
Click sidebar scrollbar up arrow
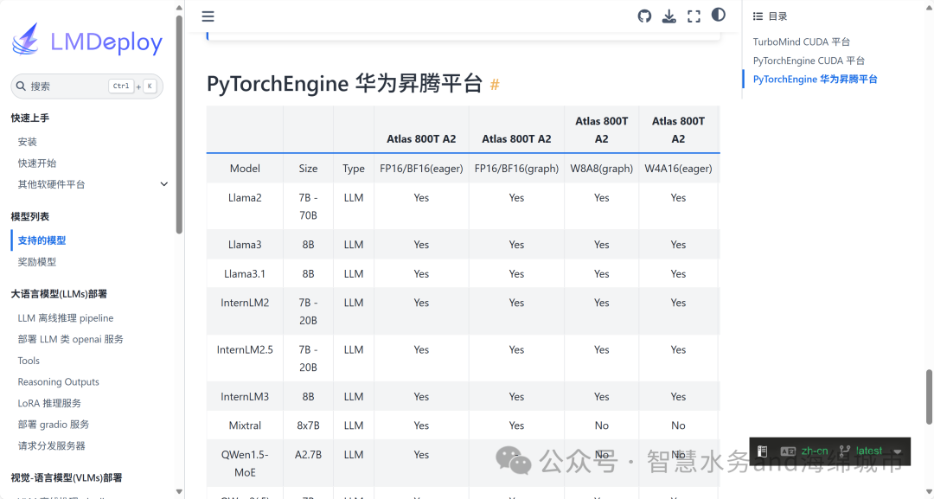click(179, 7)
